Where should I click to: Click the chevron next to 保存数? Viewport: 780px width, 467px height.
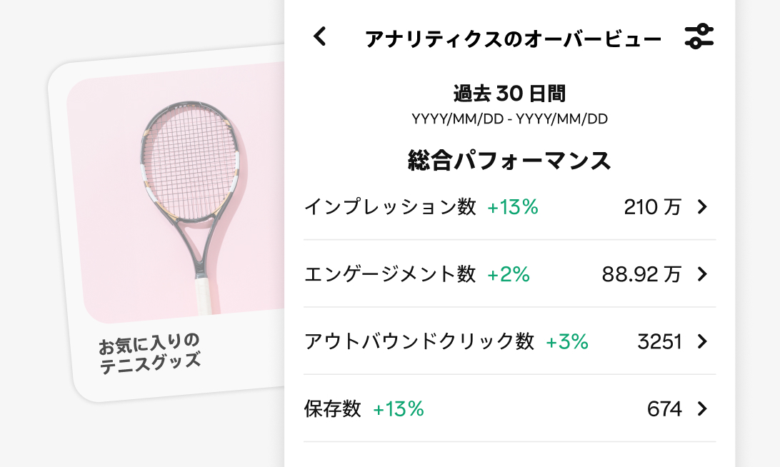tap(703, 409)
